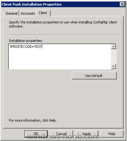
Task: Click the scrollbar track of installation properties
Action: pos(114,57)
